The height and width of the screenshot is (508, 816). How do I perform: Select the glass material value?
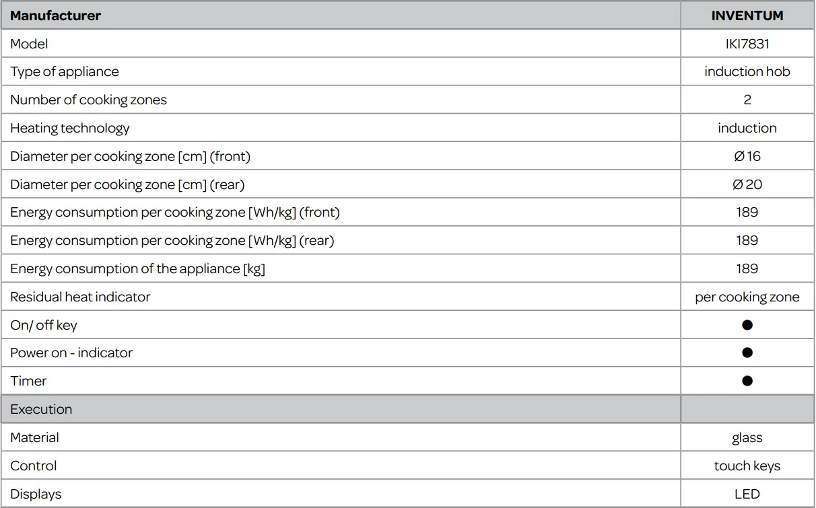pyautogui.click(x=747, y=437)
